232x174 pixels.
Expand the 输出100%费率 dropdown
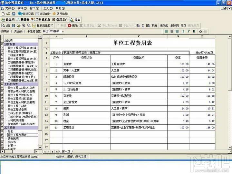[63, 32]
